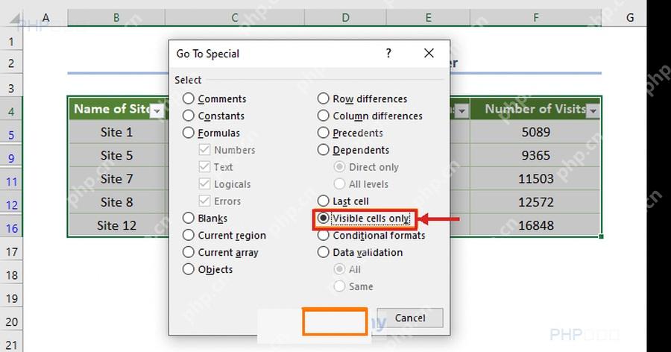671x352 pixels.
Task: Choose the Blanks radio option
Action: (x=205, y=219)
